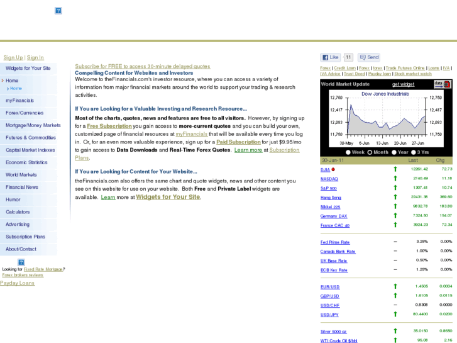Open the Hang Seng quote link
This screenshot has width=457, height=343.
click(x=331, y=198)
